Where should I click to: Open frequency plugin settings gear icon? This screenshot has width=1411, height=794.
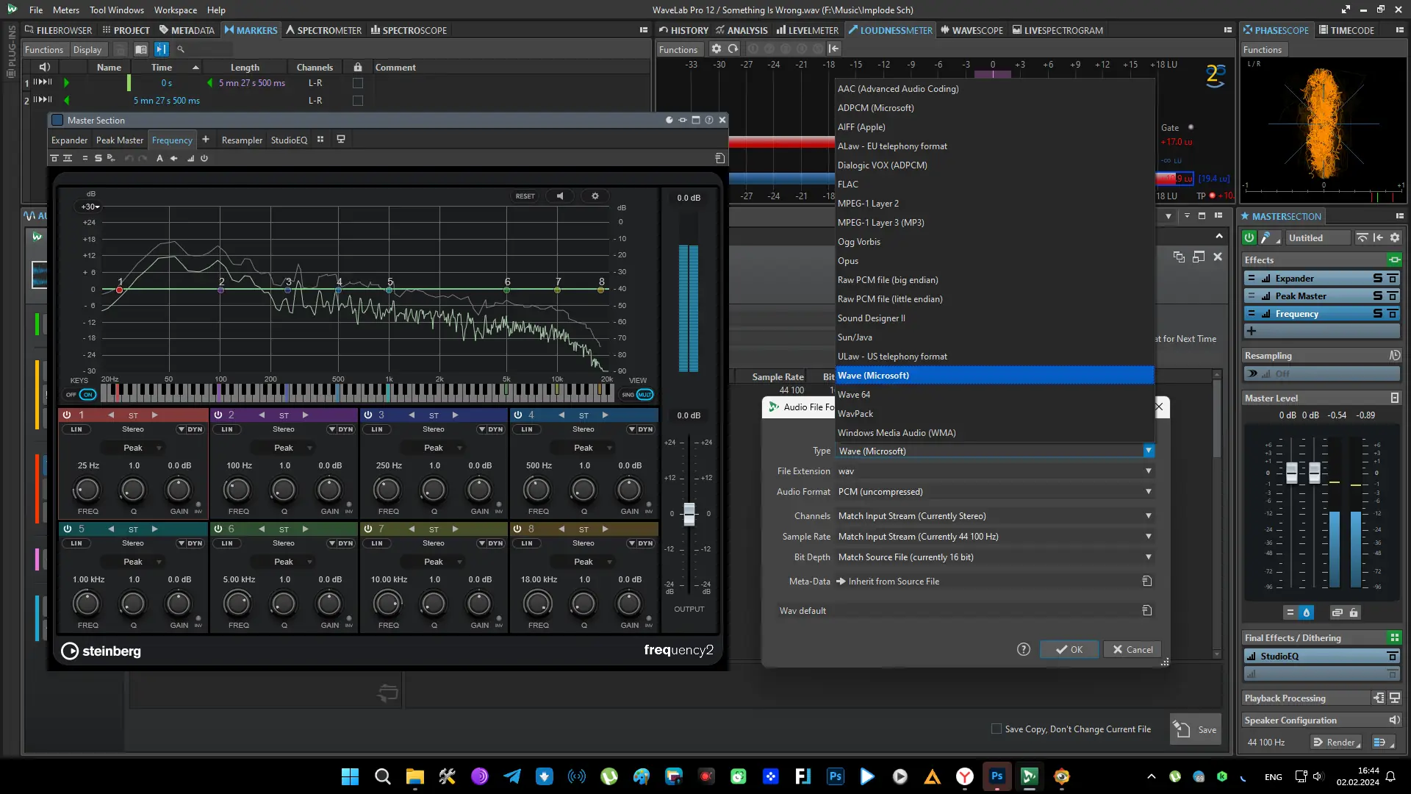pos(595,196)
